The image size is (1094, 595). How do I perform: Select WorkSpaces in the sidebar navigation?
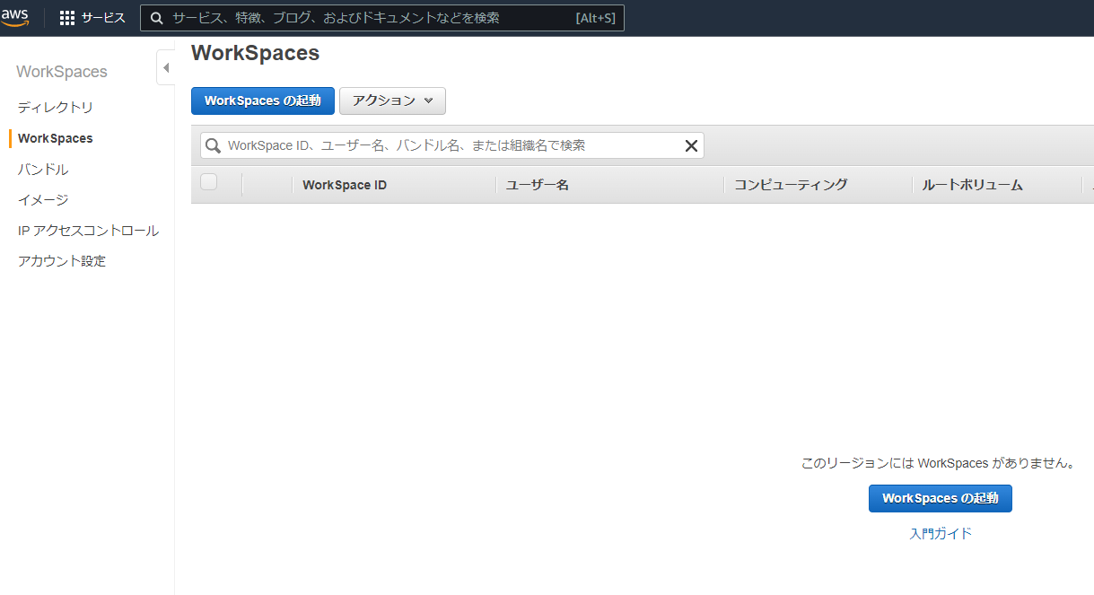point(56,138)
